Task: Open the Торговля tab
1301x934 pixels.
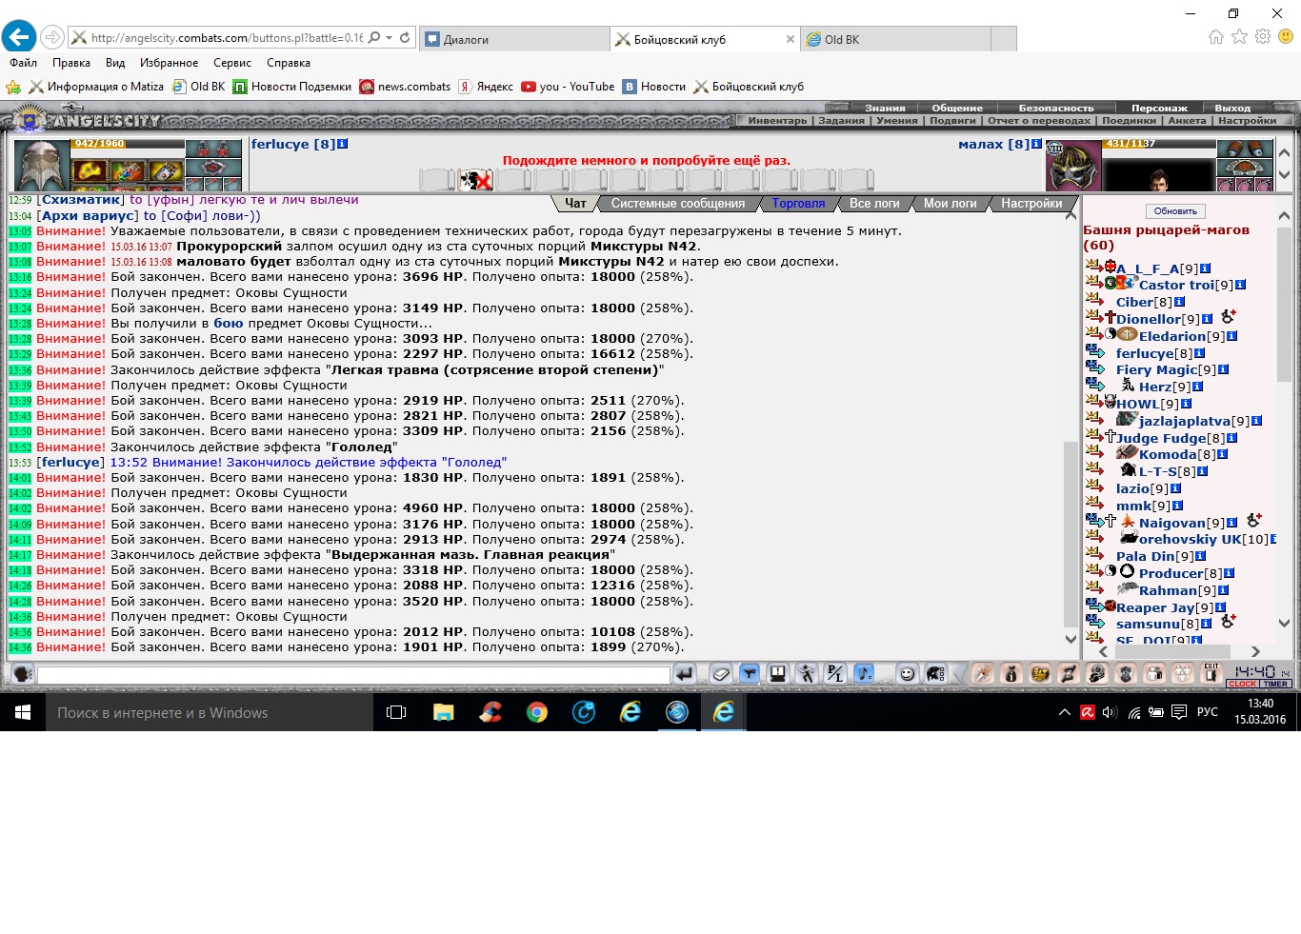Action: tap(798, 203)
